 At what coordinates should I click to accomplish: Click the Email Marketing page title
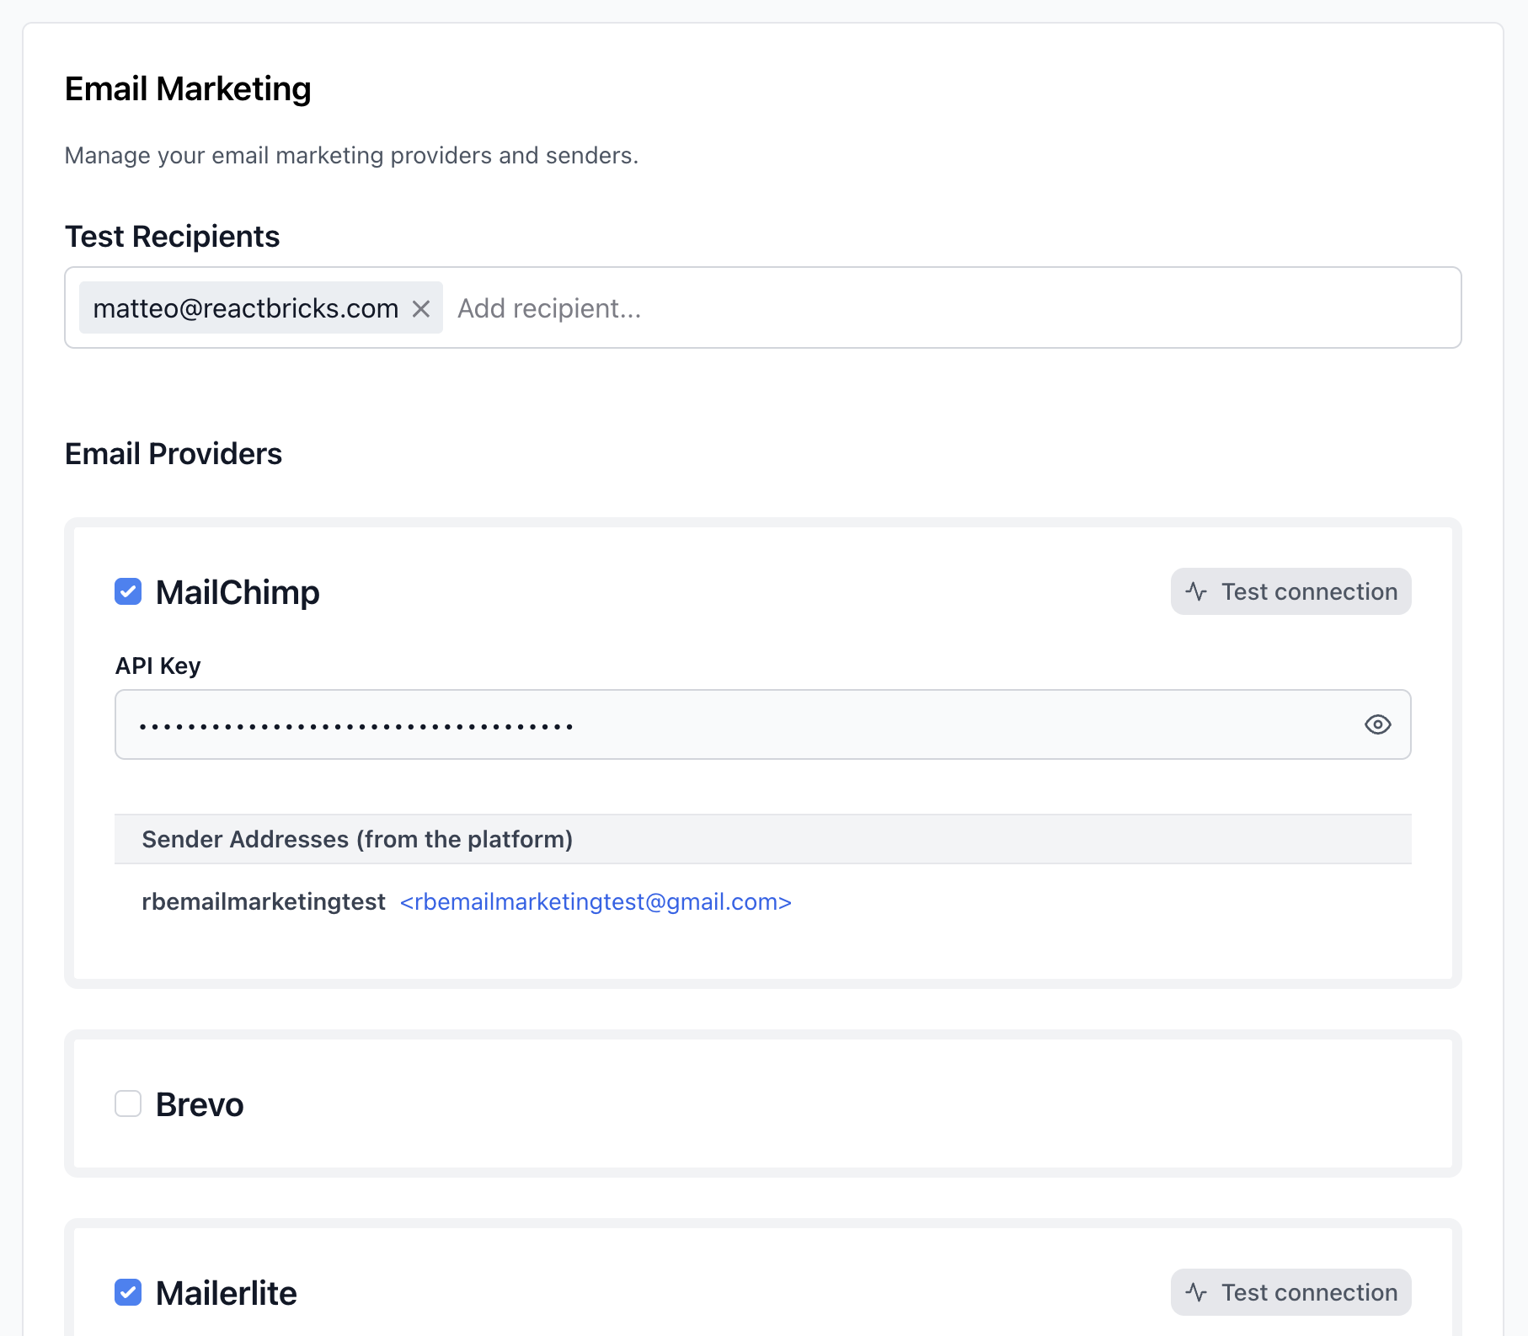point(188,89)
